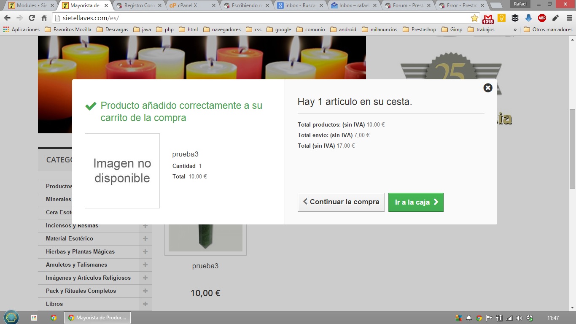Click the Imagen no disponible product thumbnail

pyautogui.click(x=122, y=171)
